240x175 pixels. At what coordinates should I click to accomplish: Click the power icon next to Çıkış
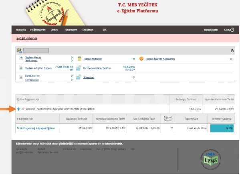[x=232, y=30]
